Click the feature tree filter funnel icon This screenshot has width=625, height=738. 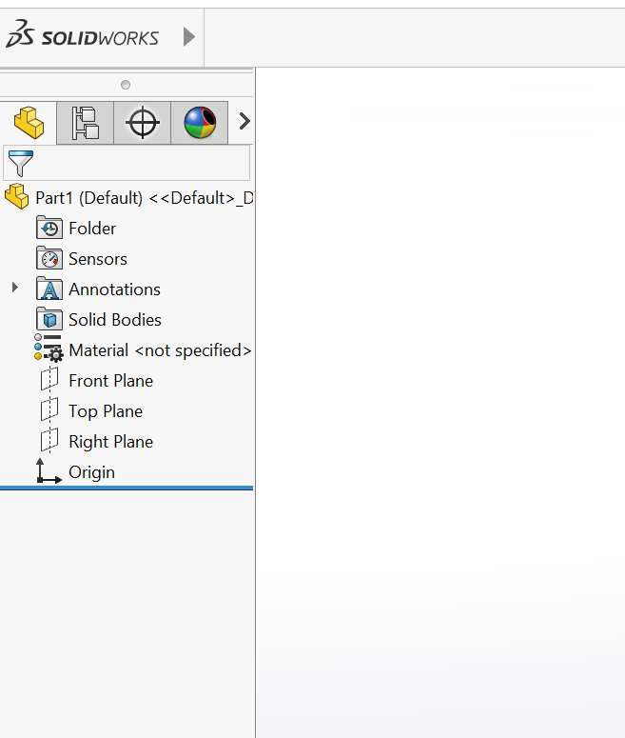tap(20, 163)
